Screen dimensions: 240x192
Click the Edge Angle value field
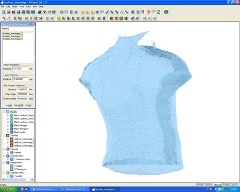pos(23,94)
